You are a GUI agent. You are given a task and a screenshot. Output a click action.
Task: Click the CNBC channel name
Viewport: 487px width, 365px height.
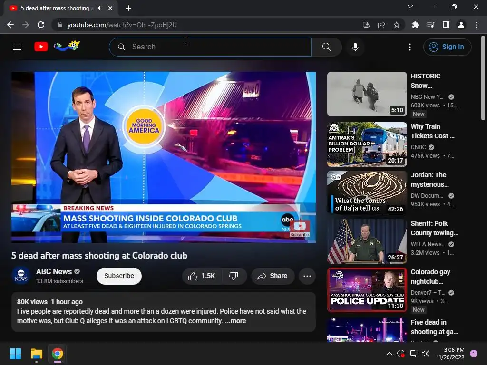(x=419, y=147)
